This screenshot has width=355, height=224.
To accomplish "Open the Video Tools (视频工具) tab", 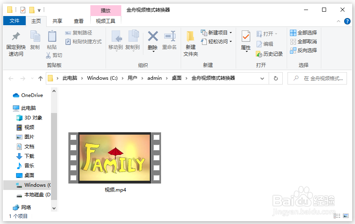I will point(106,21).
